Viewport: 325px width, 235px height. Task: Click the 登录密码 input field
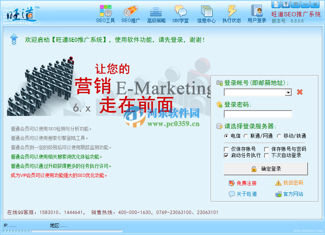(x=258, y=114)
